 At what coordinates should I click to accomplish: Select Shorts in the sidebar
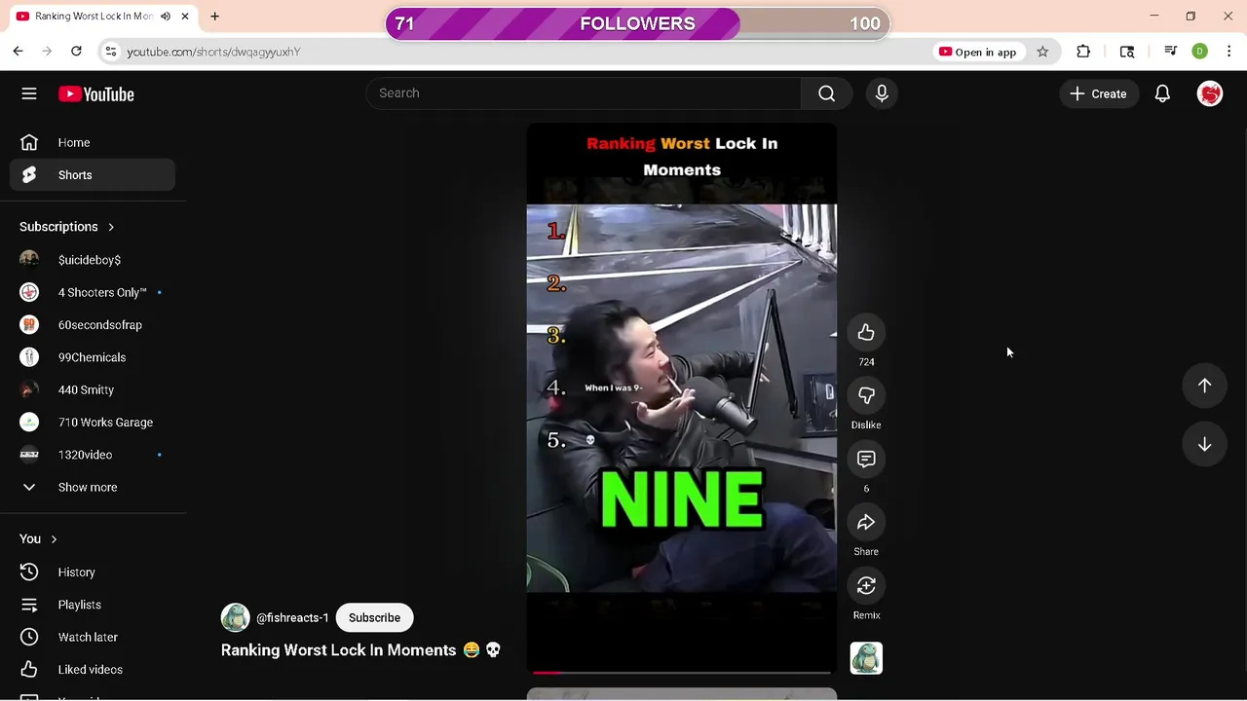coord(93,175)
